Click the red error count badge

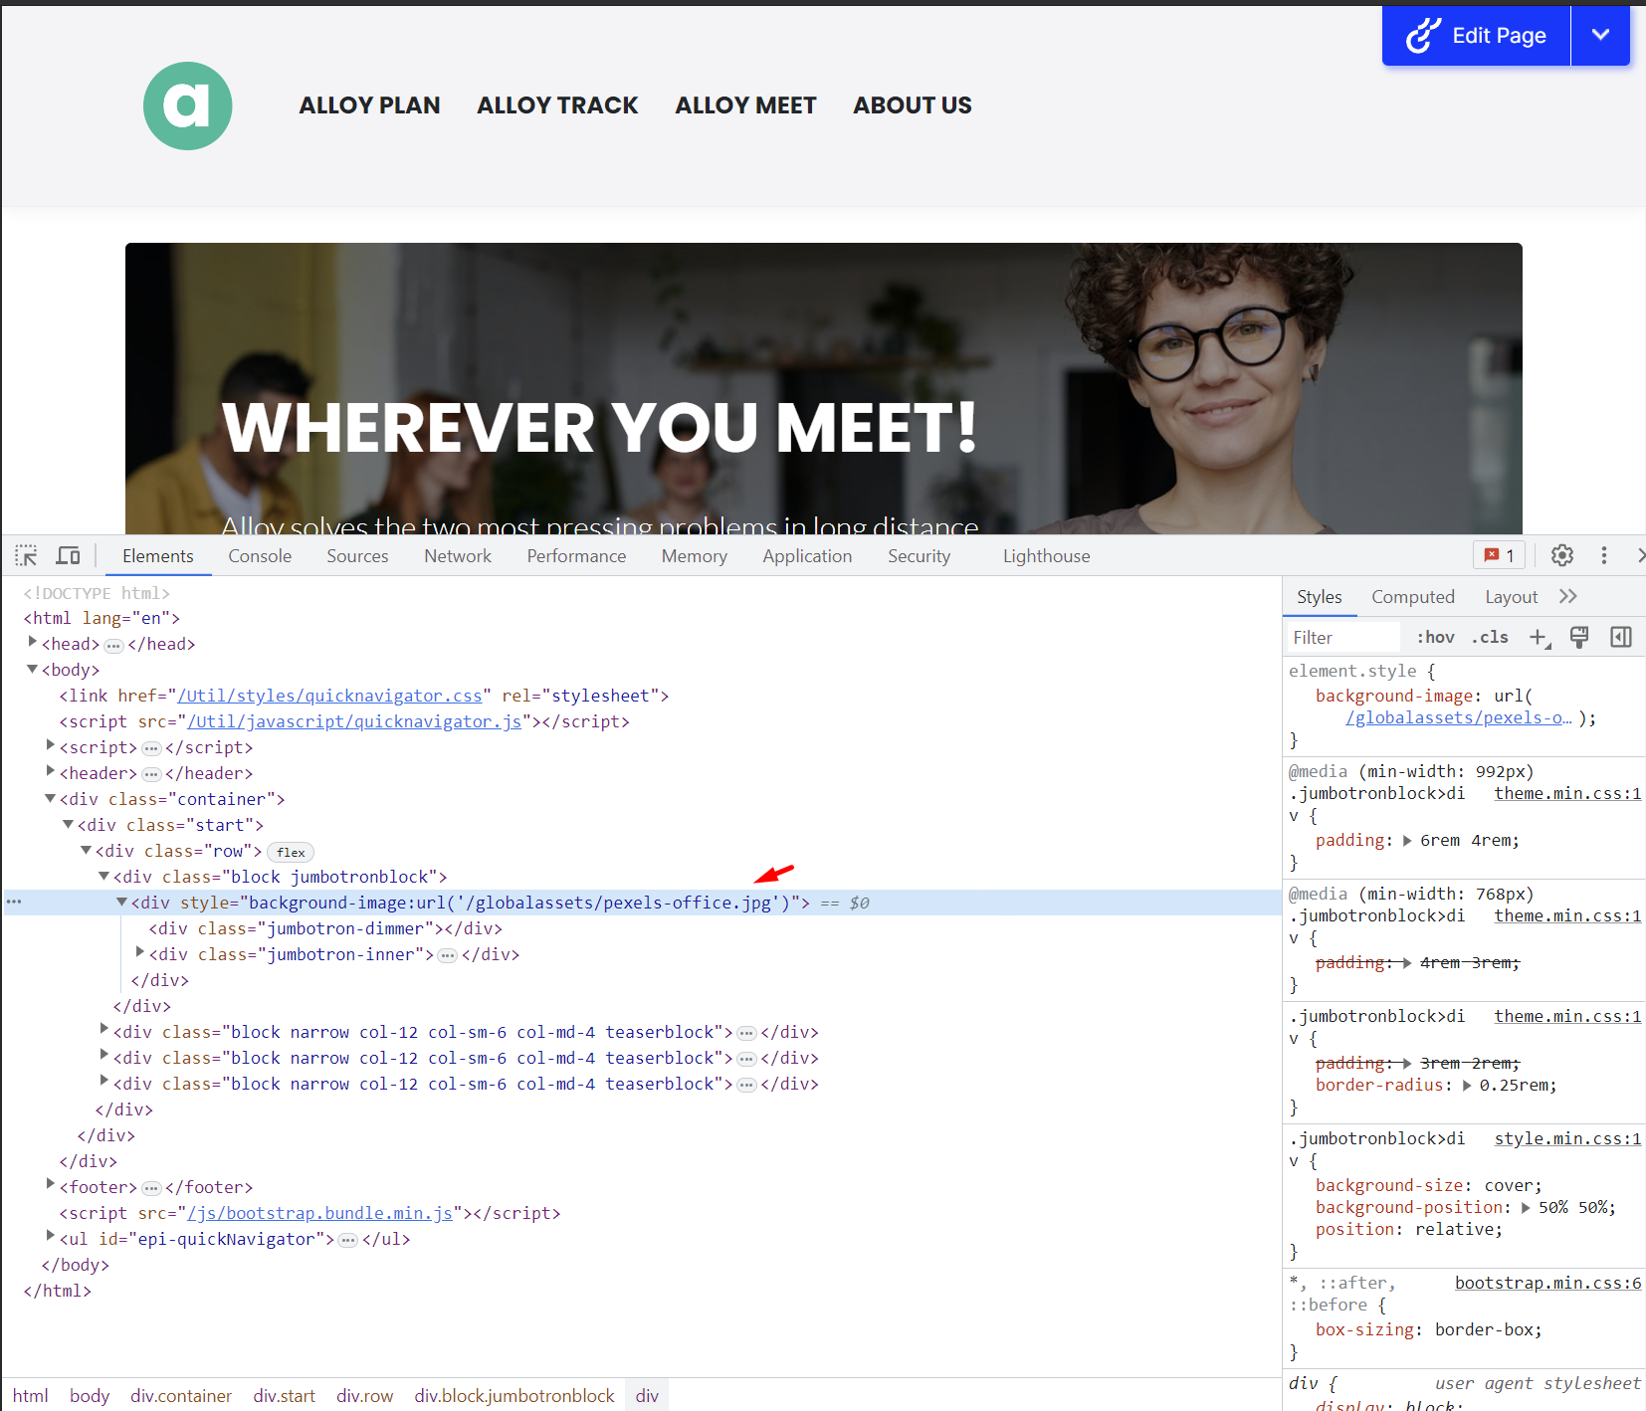tap(1499, 555)
